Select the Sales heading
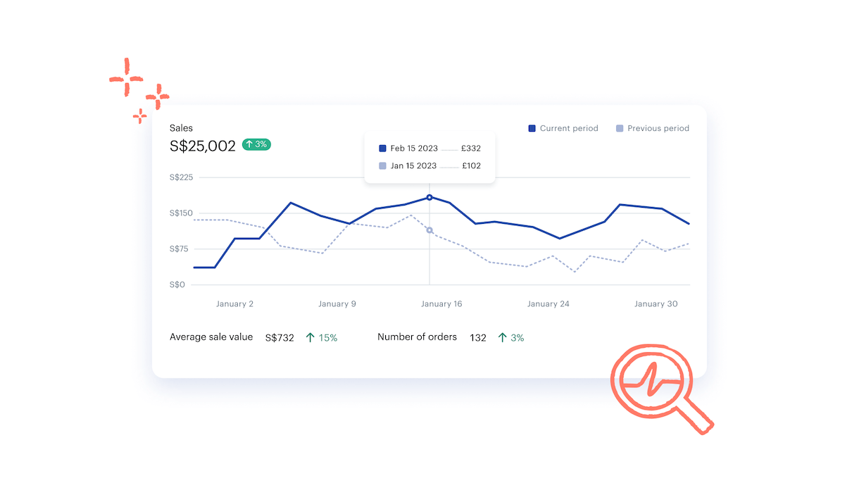 tap(181, 128)
